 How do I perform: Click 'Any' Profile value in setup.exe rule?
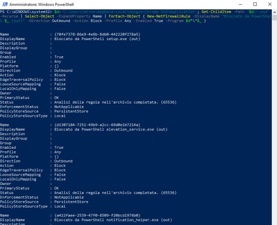(58, 61)
